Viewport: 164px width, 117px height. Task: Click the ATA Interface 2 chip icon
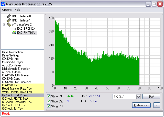point(9,25)
